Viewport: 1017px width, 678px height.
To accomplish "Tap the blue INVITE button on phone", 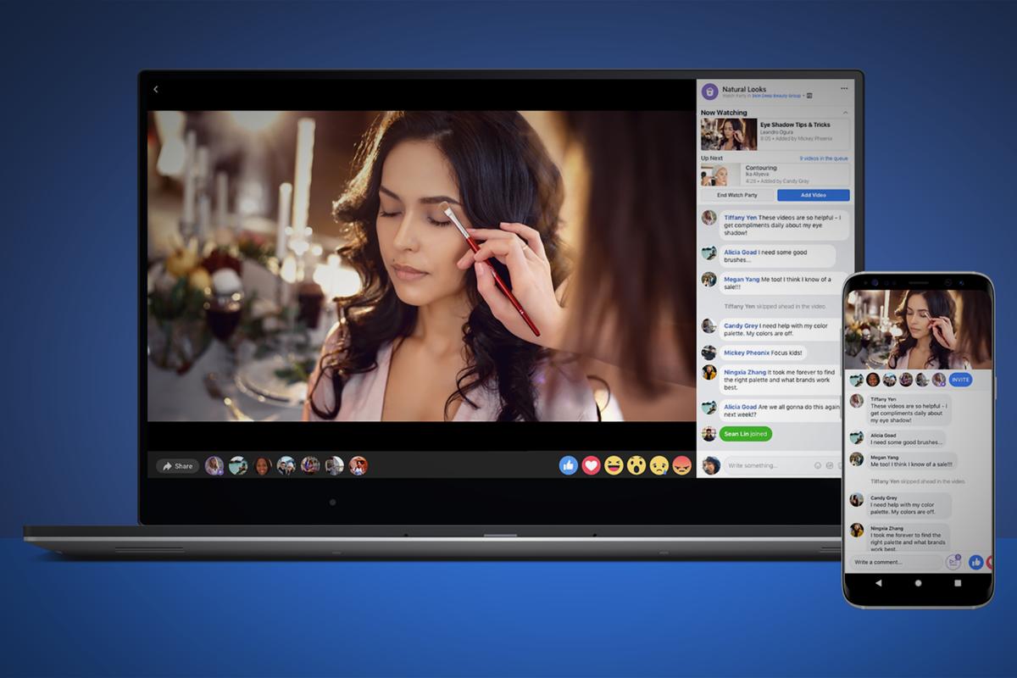I will pyautogui.click(x=960, y=380).
